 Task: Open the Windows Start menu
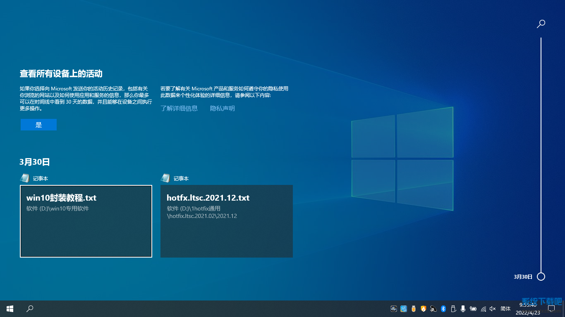coord(10,308)
